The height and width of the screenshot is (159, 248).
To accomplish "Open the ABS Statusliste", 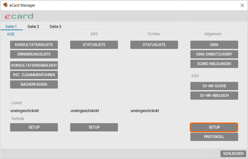I will (94, 45).
